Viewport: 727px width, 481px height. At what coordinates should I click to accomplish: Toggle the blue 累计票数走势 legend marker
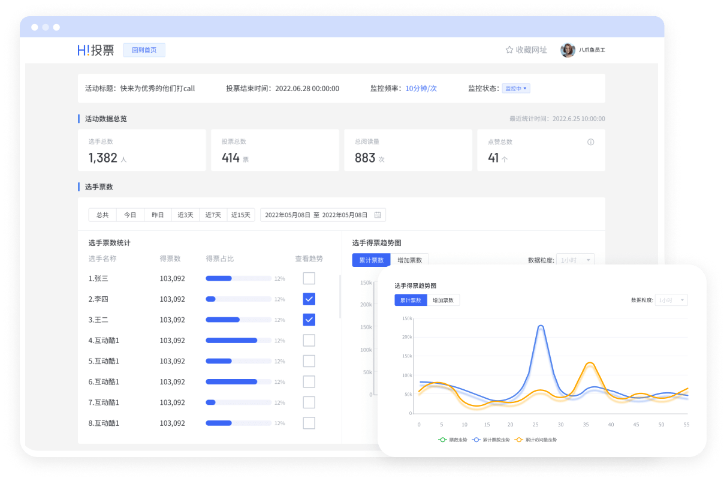pyautogui.click(x=477, y=440)
